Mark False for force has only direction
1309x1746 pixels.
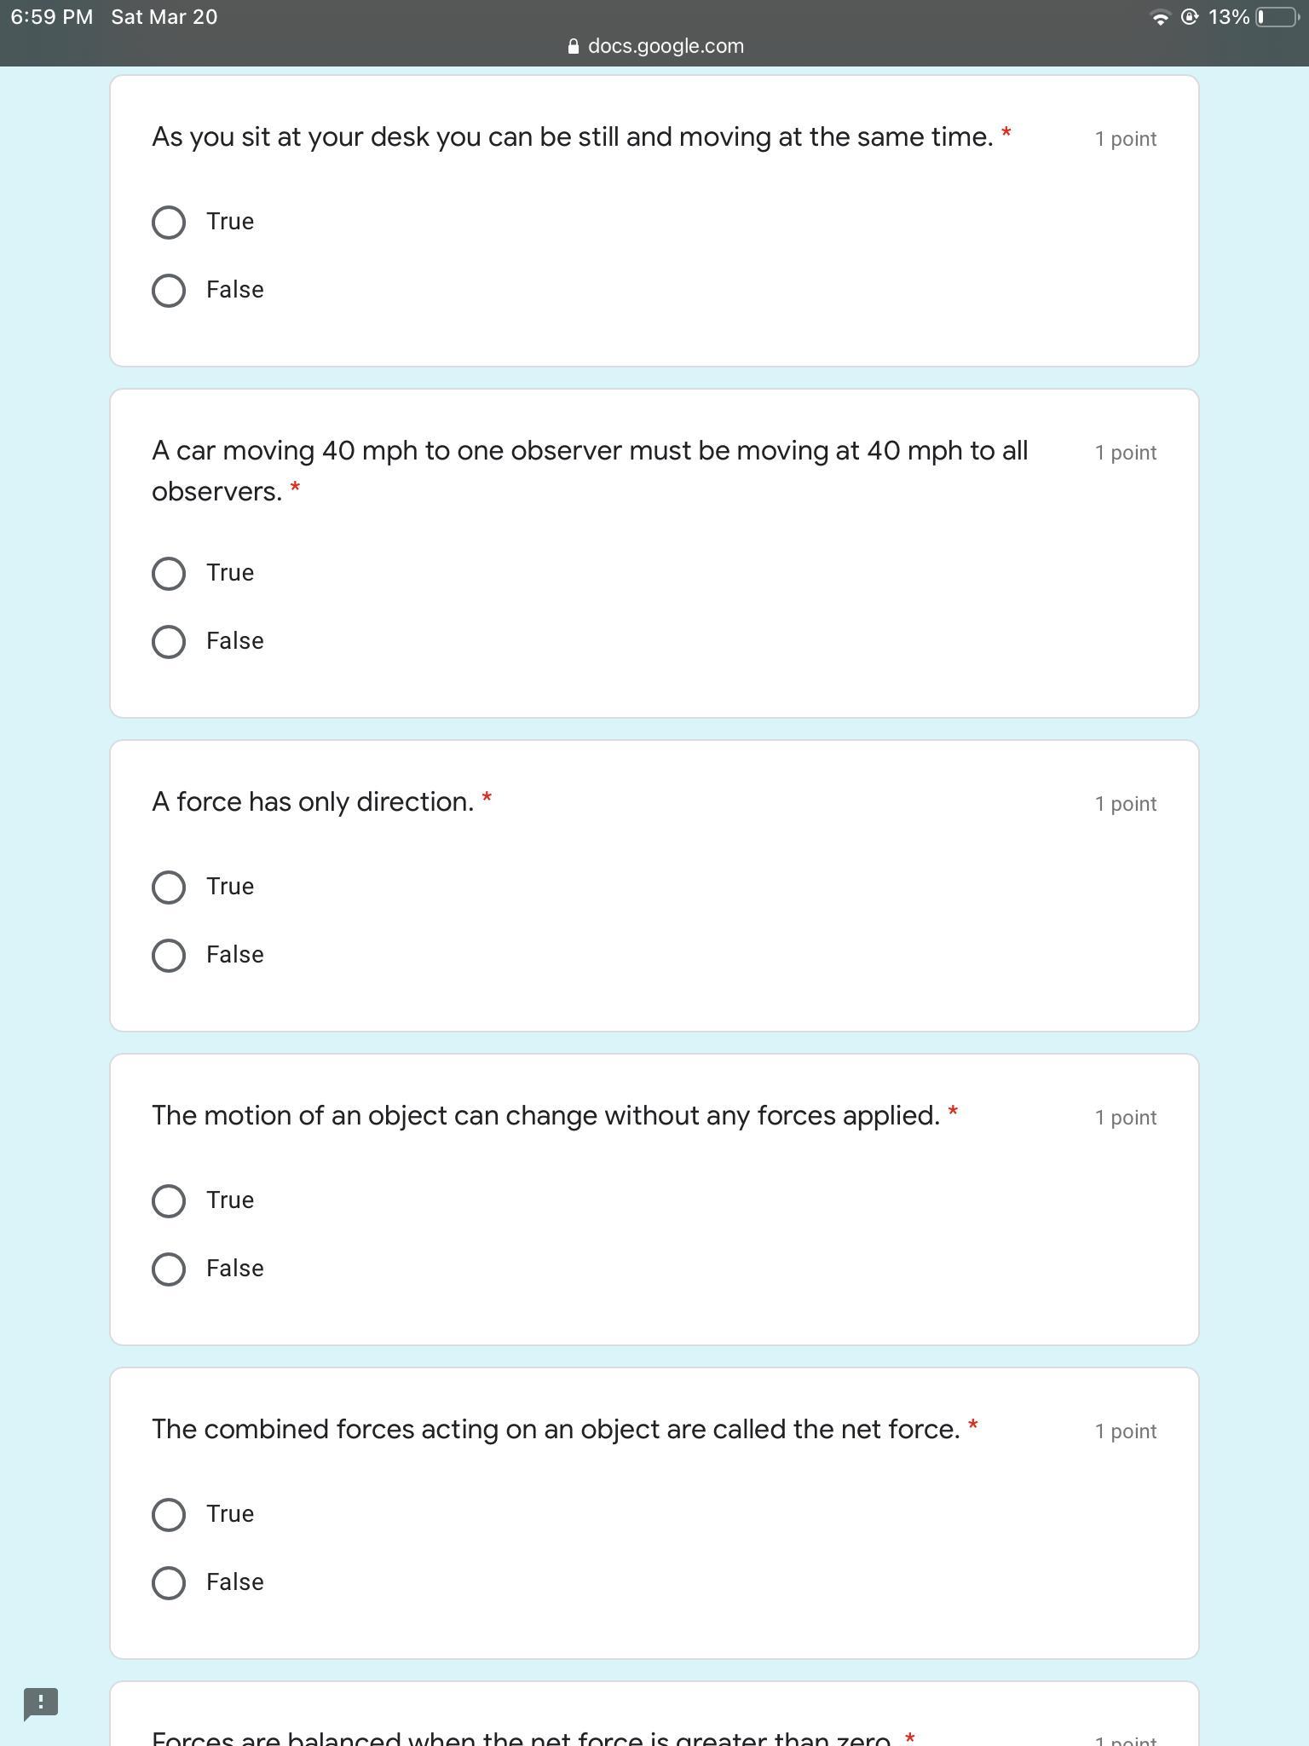pyautogui.click(x=169, y=956)
